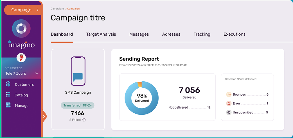Click the Imagino logo icon
This screenshot has height=138, width=293.
pos(21,29)
